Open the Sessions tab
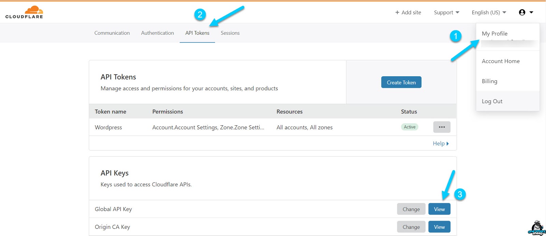 [230, 33]
